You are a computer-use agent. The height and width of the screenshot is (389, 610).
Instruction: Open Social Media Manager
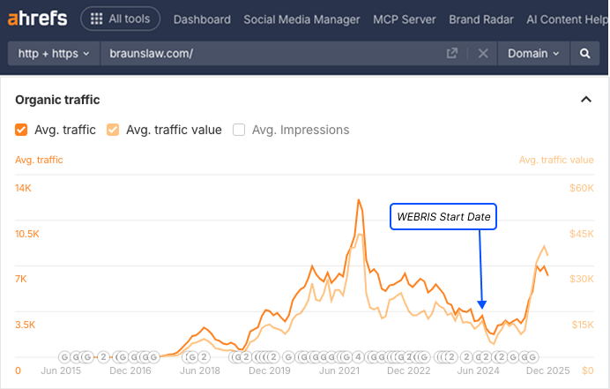tap(301, 19)
